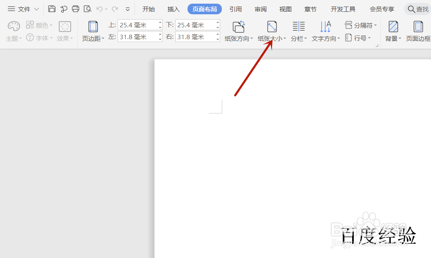431x258 pixels.
Task: Click the Redo arrow icon
Action: tap(115, 9)
